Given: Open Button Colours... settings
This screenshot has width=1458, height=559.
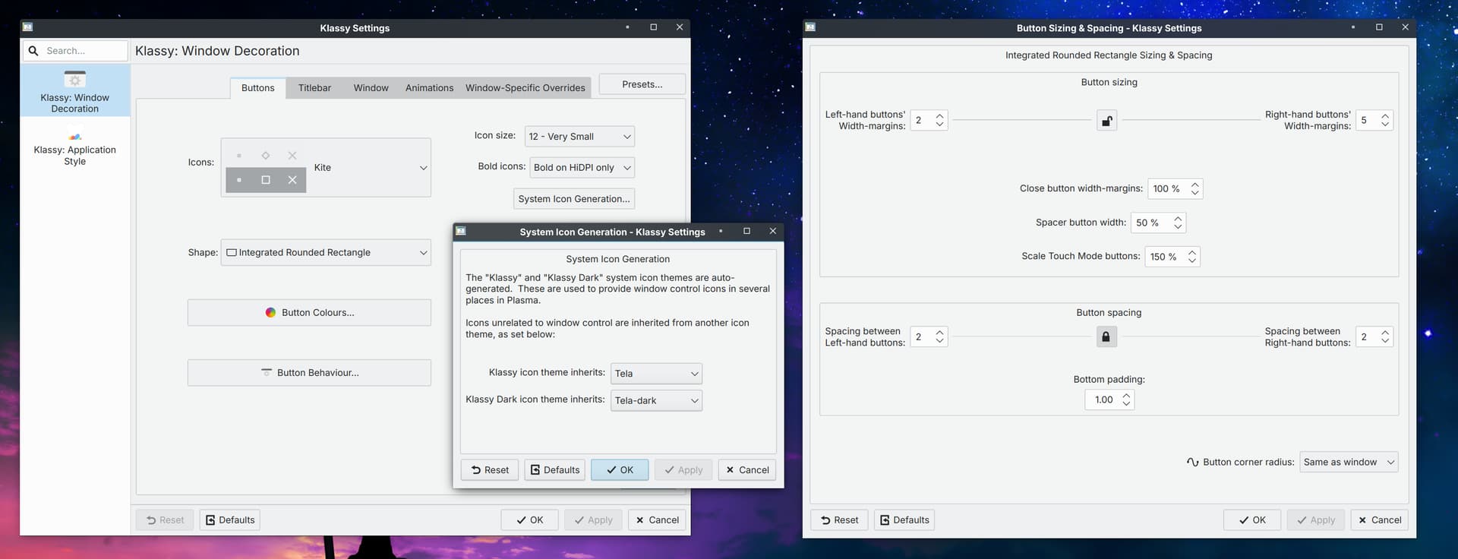Looking at the screenshot, I should click(x=309, y=313).
